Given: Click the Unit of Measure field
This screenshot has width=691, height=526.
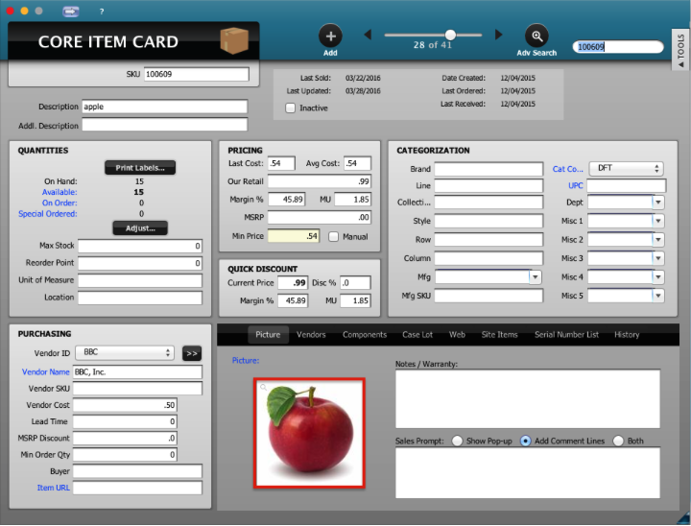Looking at the screenshot, I should pyautogui.click(x=140, y=280).
